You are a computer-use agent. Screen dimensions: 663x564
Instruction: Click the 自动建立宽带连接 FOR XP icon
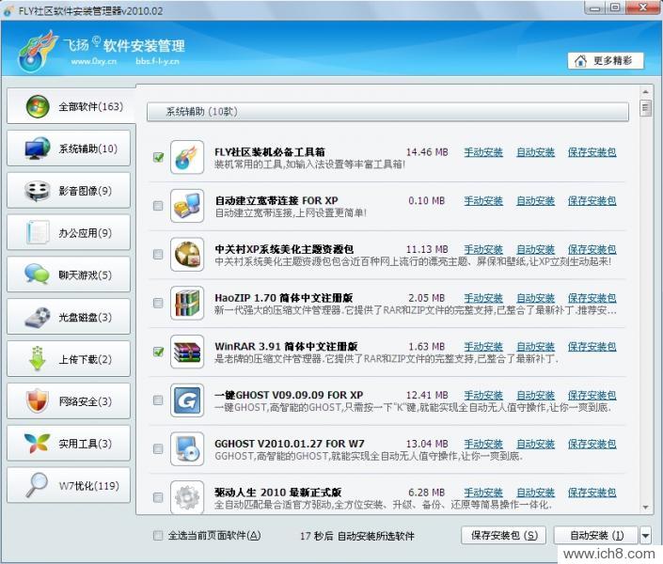pyautogui.click(x=187, y=206)
